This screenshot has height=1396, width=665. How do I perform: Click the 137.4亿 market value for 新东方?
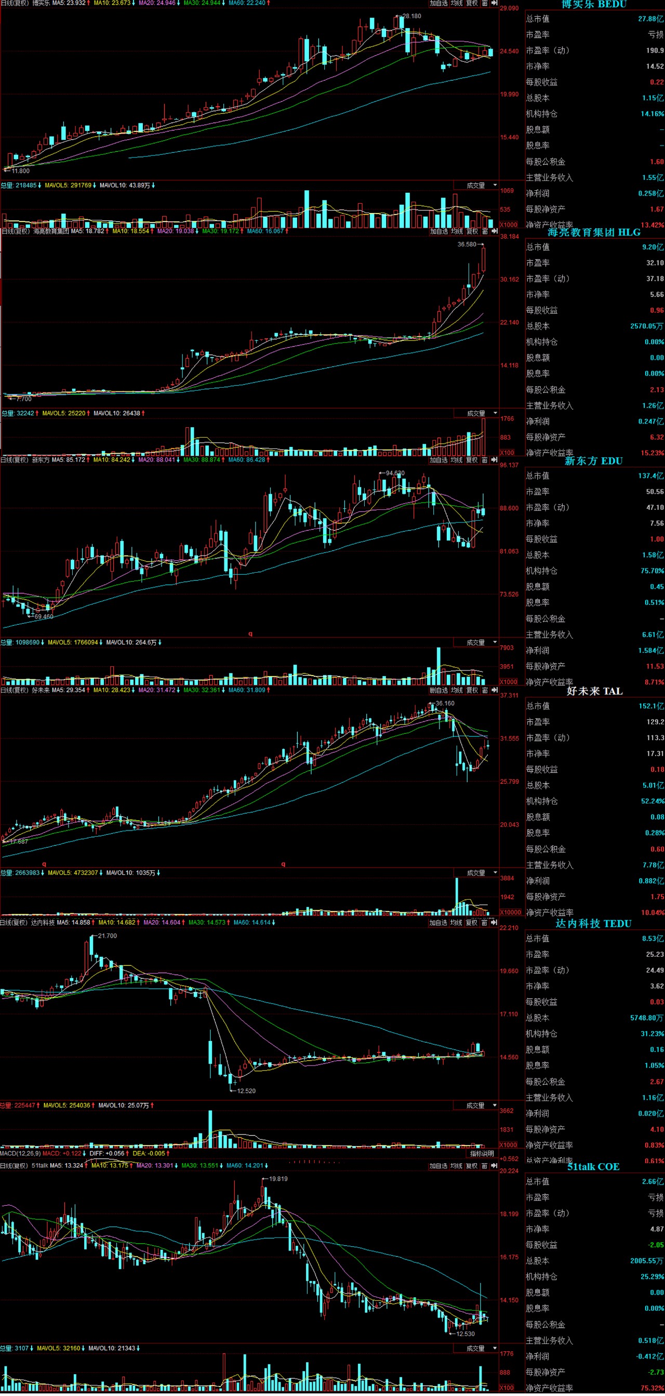[650, 477]
